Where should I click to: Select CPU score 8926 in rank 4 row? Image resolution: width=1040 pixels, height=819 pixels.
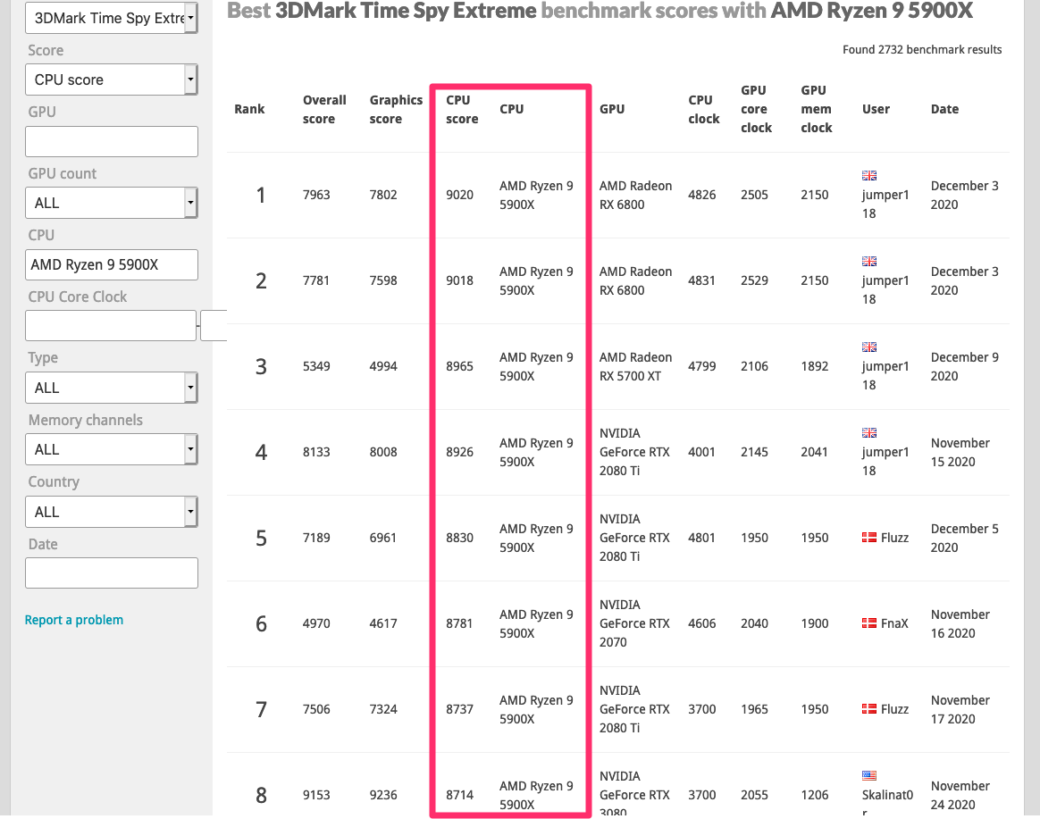point(459,452)
